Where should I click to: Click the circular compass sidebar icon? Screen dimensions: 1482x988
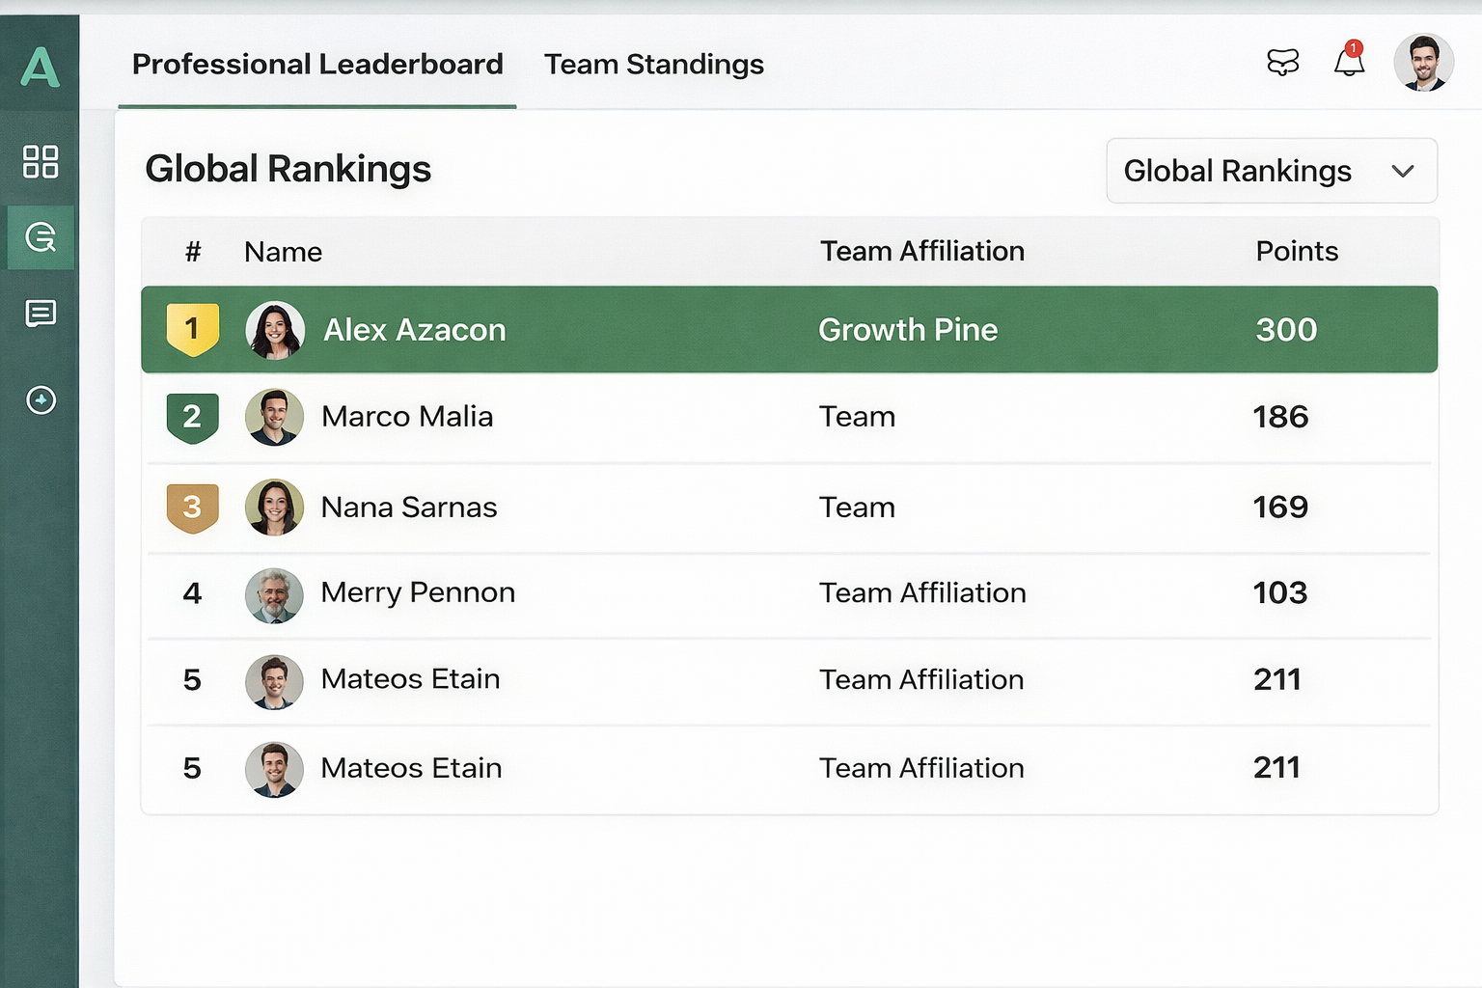[x=41, y=399]
